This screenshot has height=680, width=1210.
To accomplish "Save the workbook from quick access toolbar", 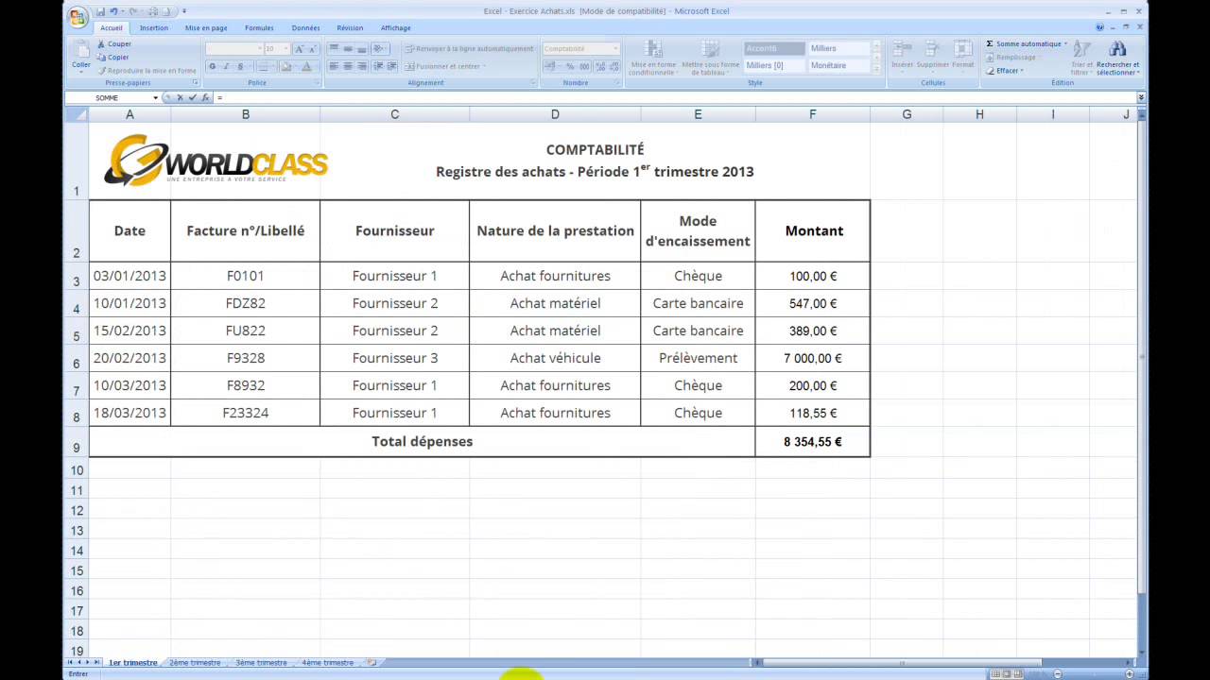I will 100,11.
